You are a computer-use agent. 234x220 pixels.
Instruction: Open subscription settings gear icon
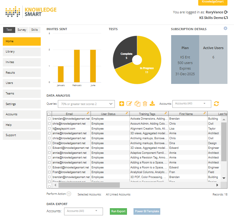225,28
